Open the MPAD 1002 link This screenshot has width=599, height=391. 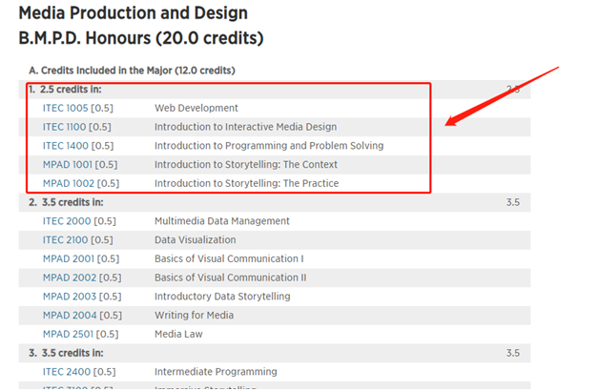click(66, 183)
